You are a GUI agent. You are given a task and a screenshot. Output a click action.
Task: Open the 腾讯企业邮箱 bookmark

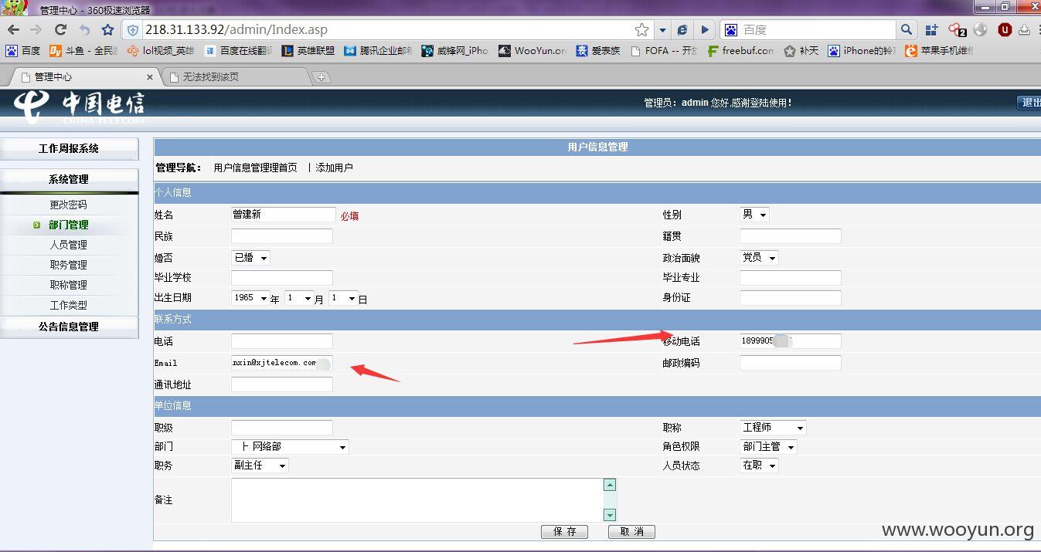pyautogui.click(x=378, y=50)
